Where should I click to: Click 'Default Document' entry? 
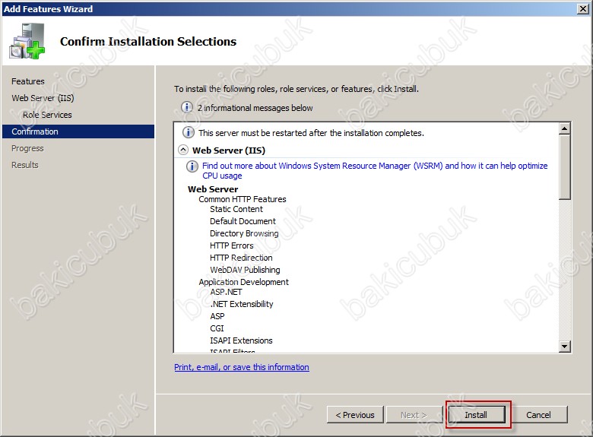coord(243,221)
